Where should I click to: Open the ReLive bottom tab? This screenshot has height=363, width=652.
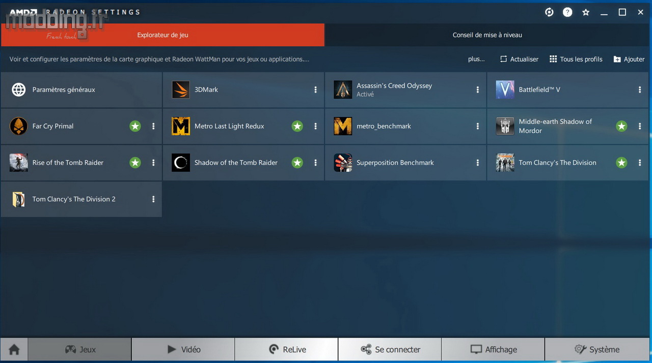(x=287, y=349)
